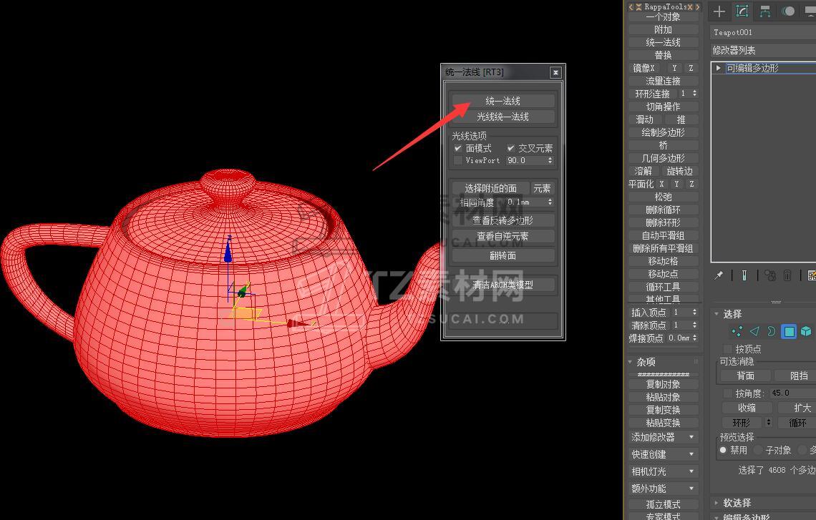Click the 查看自逆元素 button
The height and width of the screenshot is (520, 816).
point(502,237)
